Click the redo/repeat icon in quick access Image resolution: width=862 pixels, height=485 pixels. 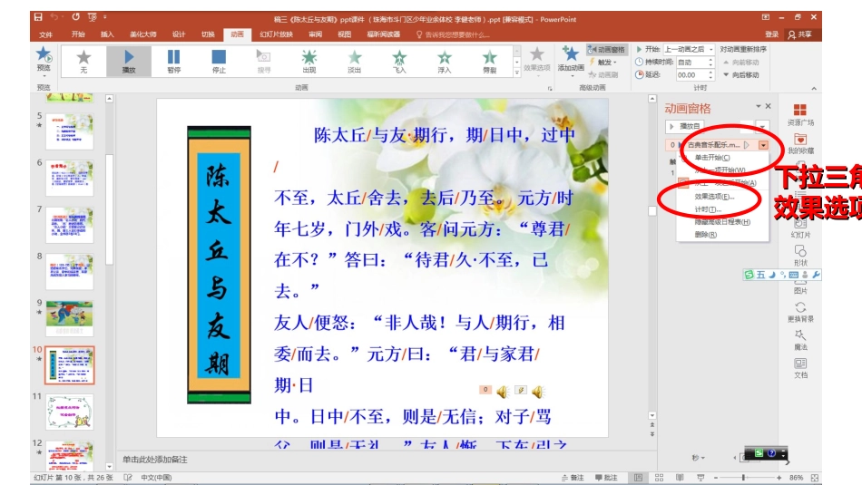[75, 17]
